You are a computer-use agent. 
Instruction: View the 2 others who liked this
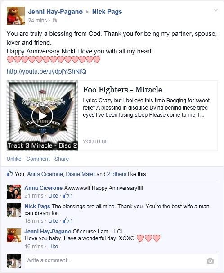point(116,174)
